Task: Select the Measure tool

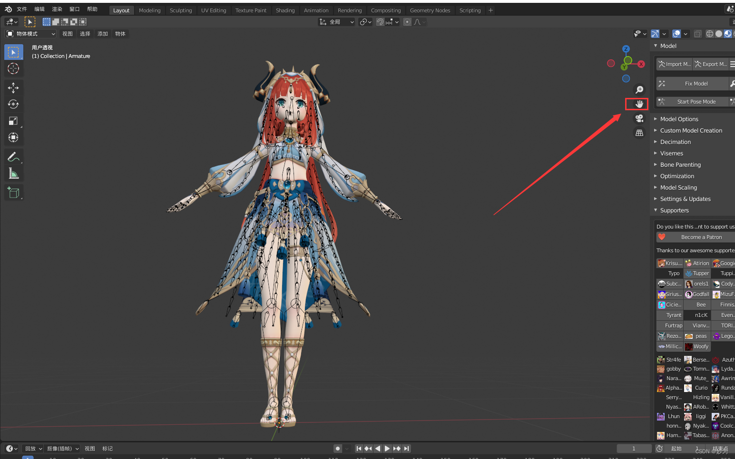Action: tap(13, 173)
